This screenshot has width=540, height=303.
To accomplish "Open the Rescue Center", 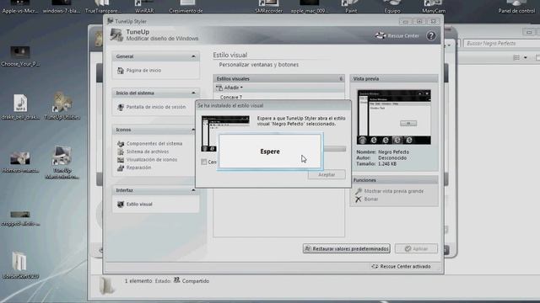I will coord(397,35).
